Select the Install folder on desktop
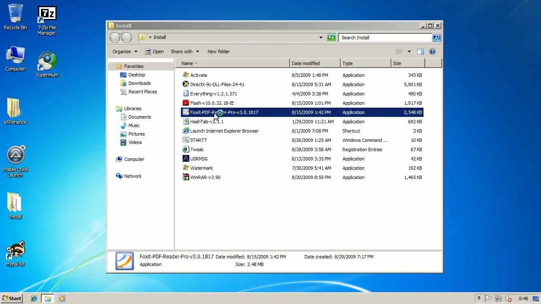 click(15, 206)
